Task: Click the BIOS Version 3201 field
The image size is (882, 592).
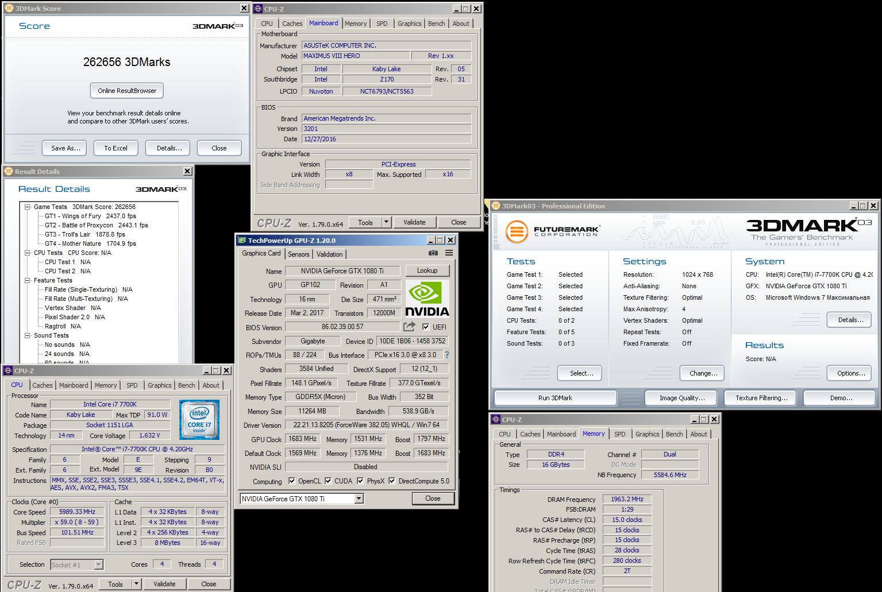Action: point(386,129)
